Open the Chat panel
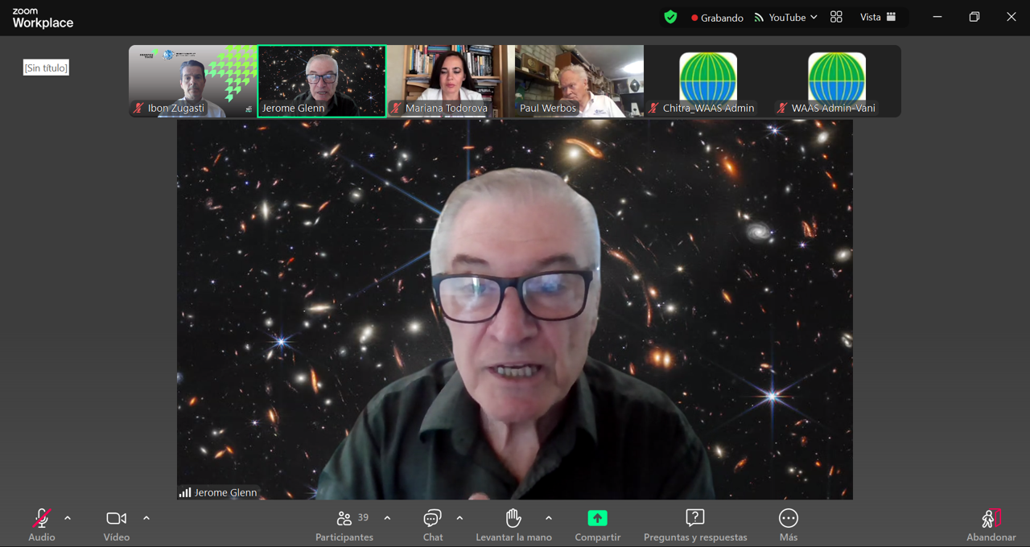This screenshot has width=1030, height=547. pos(433,519)
